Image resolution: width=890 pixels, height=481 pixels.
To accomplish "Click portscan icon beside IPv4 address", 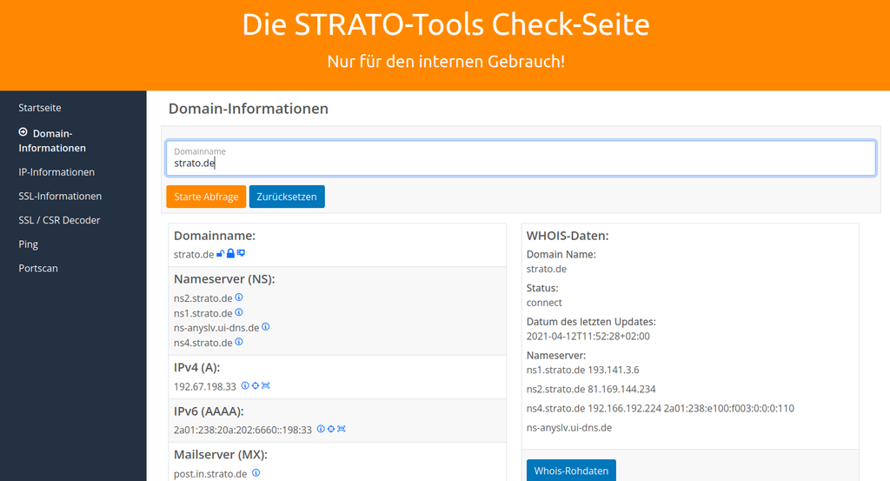I will click(x=266, y=385).
